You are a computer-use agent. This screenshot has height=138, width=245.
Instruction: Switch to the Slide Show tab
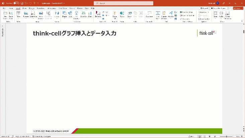tap(63, 8)
